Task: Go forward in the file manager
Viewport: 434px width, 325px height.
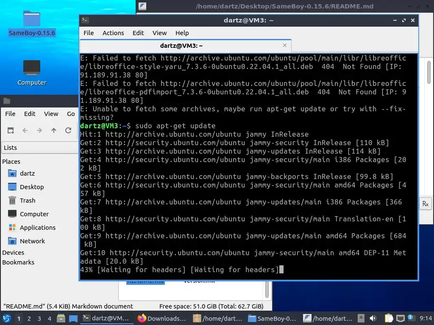Action: click(x=39, y=130)
